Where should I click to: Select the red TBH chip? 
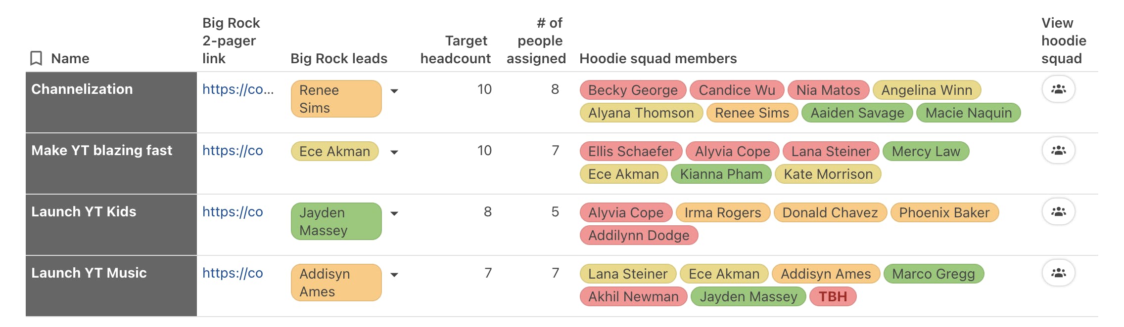[833, 296]
